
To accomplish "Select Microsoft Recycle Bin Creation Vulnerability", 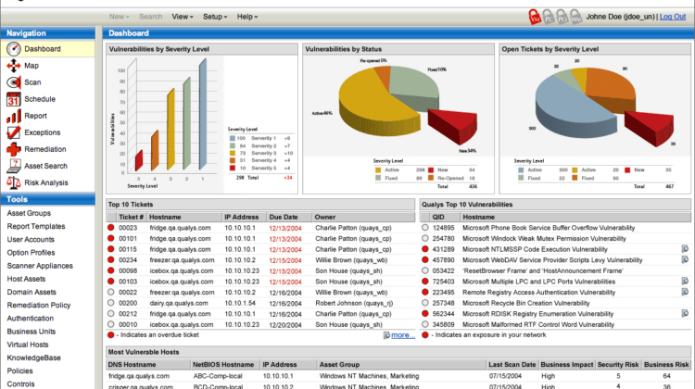I will click(x=526, y=303).
